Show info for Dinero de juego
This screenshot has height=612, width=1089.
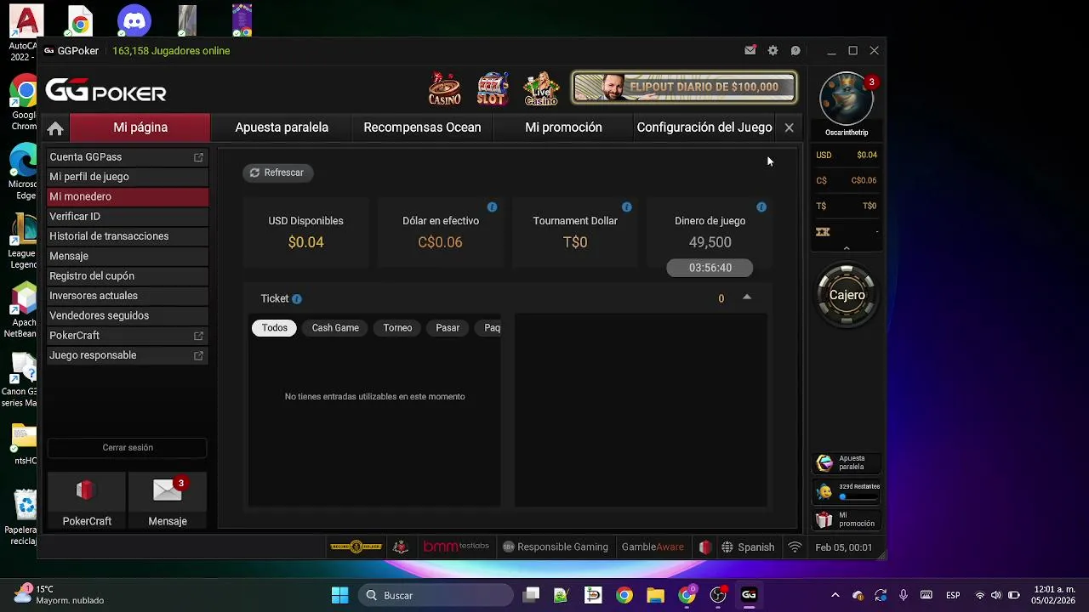point(761,207)
